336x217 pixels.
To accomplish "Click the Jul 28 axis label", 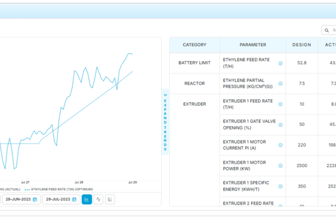I will click(79, 182).
